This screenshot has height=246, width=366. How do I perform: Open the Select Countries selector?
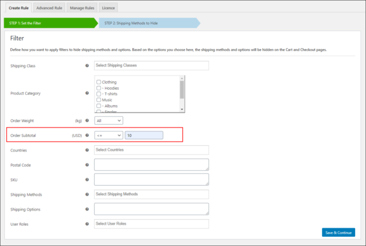[x=151, y=150]
